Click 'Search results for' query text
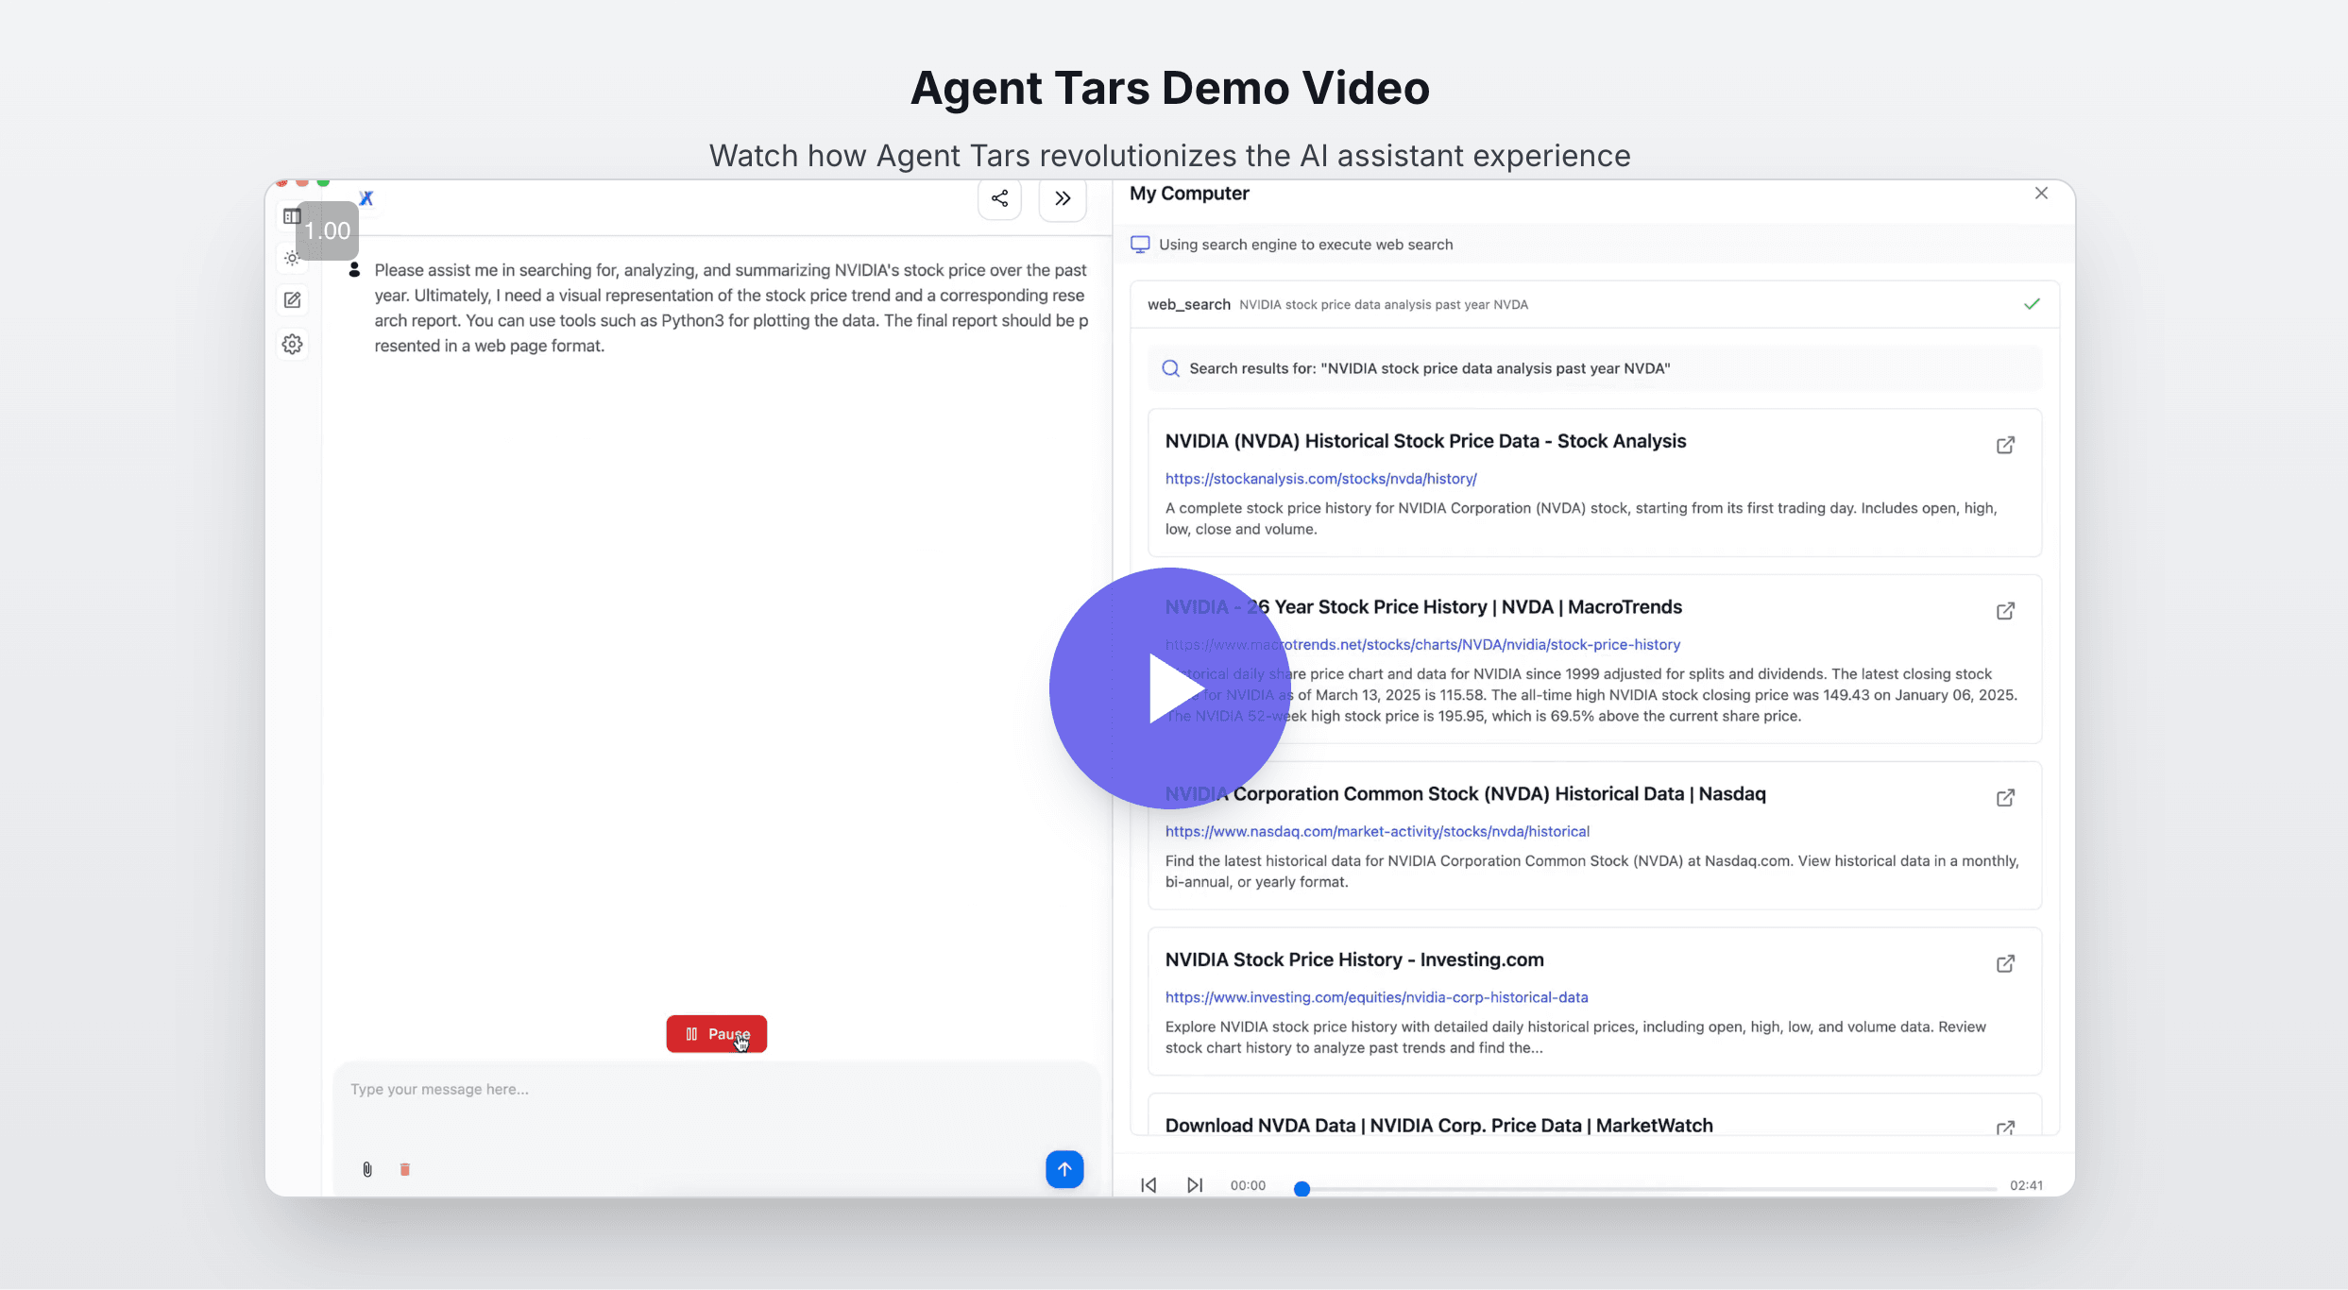The width and height of the screenshot is (2348, 1290). click(1429, 368)
